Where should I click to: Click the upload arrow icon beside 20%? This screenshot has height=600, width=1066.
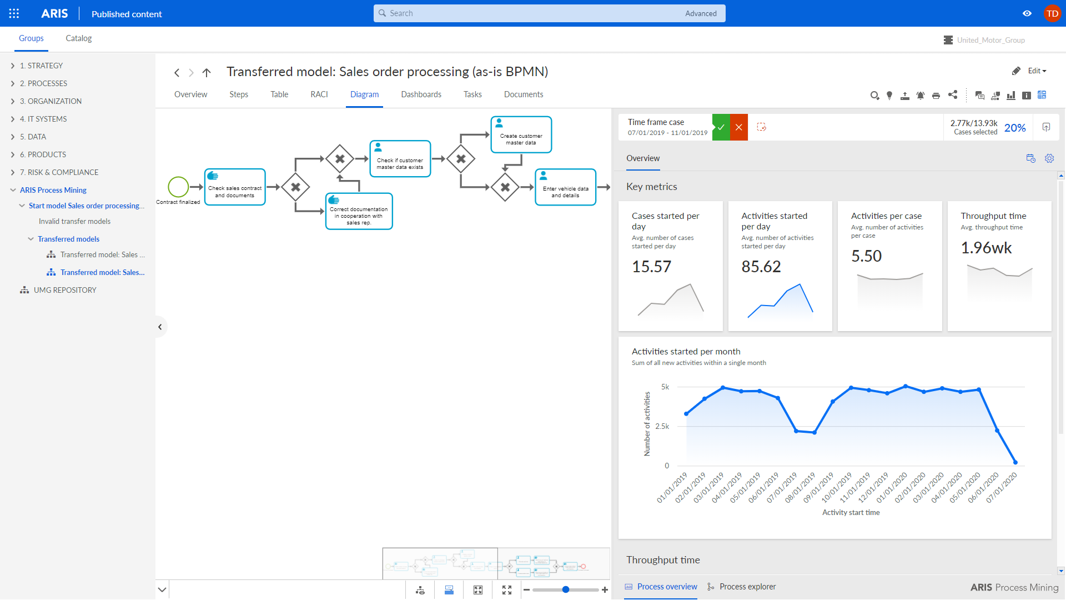coord(1046,127)
